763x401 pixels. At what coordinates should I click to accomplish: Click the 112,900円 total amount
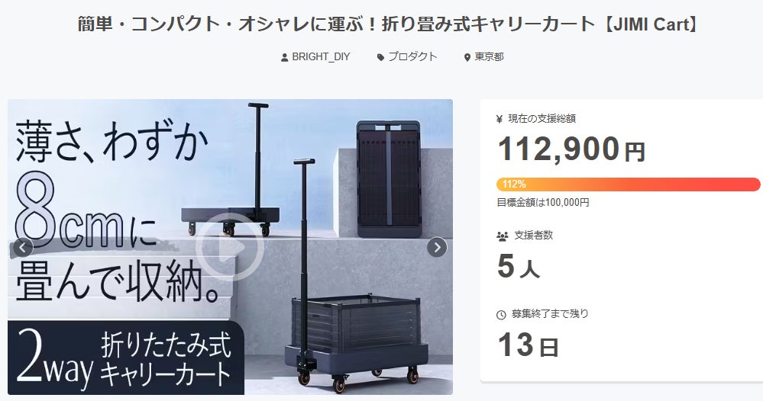coord(571,149)
